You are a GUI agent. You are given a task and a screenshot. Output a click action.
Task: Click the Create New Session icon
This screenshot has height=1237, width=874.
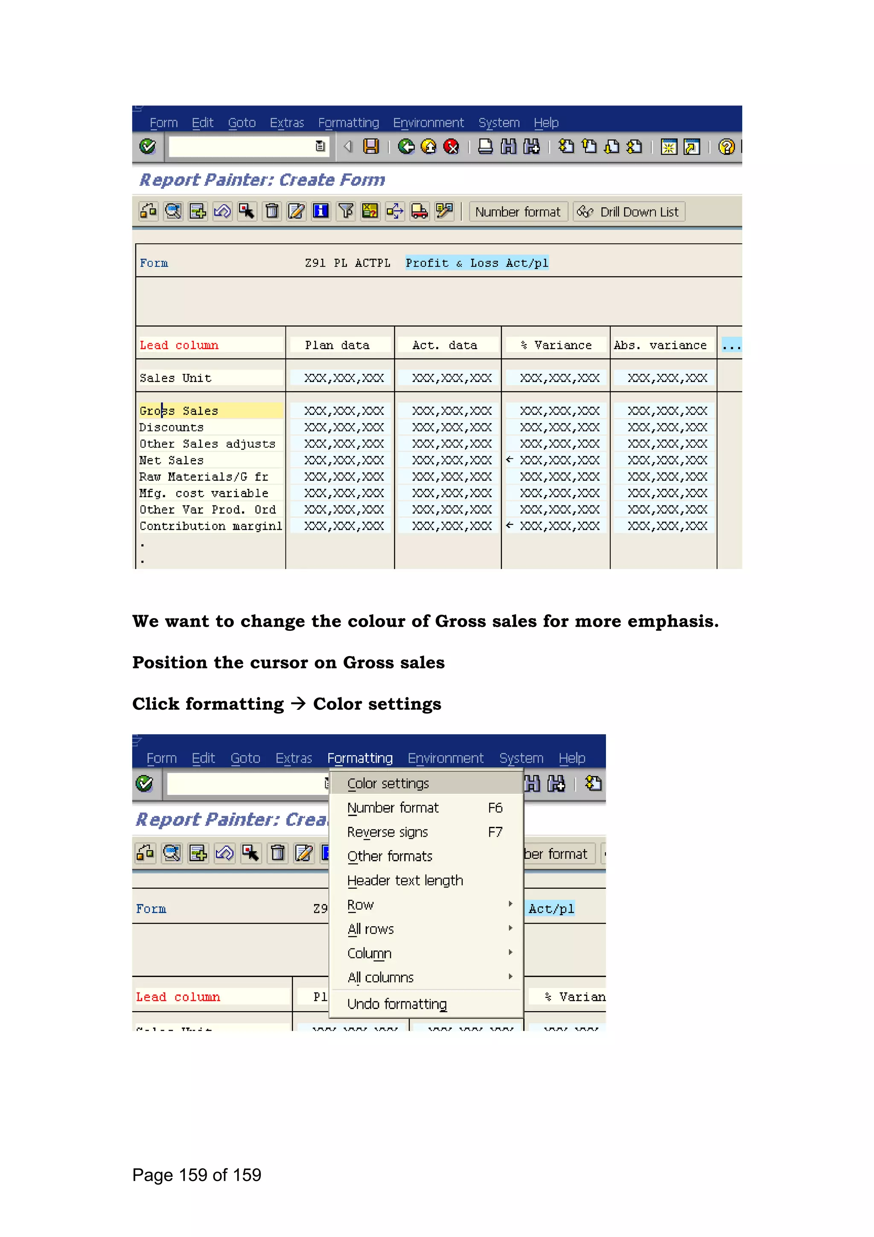tap(669, 146)
